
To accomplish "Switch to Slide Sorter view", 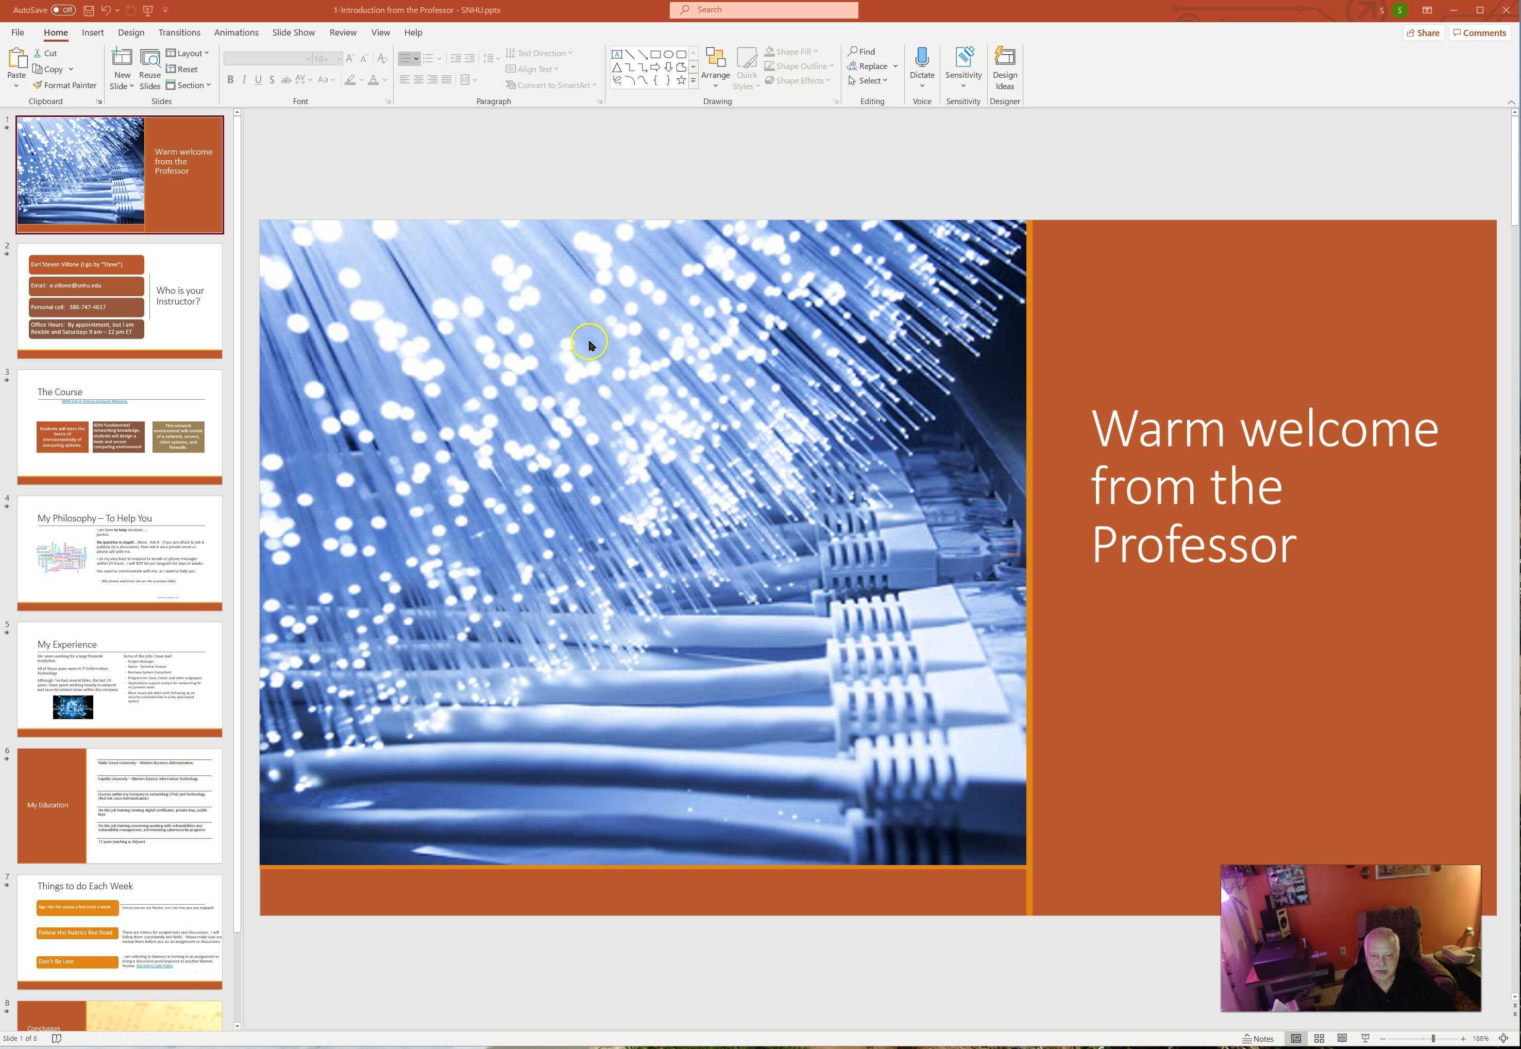I will coord(1319,1039).
